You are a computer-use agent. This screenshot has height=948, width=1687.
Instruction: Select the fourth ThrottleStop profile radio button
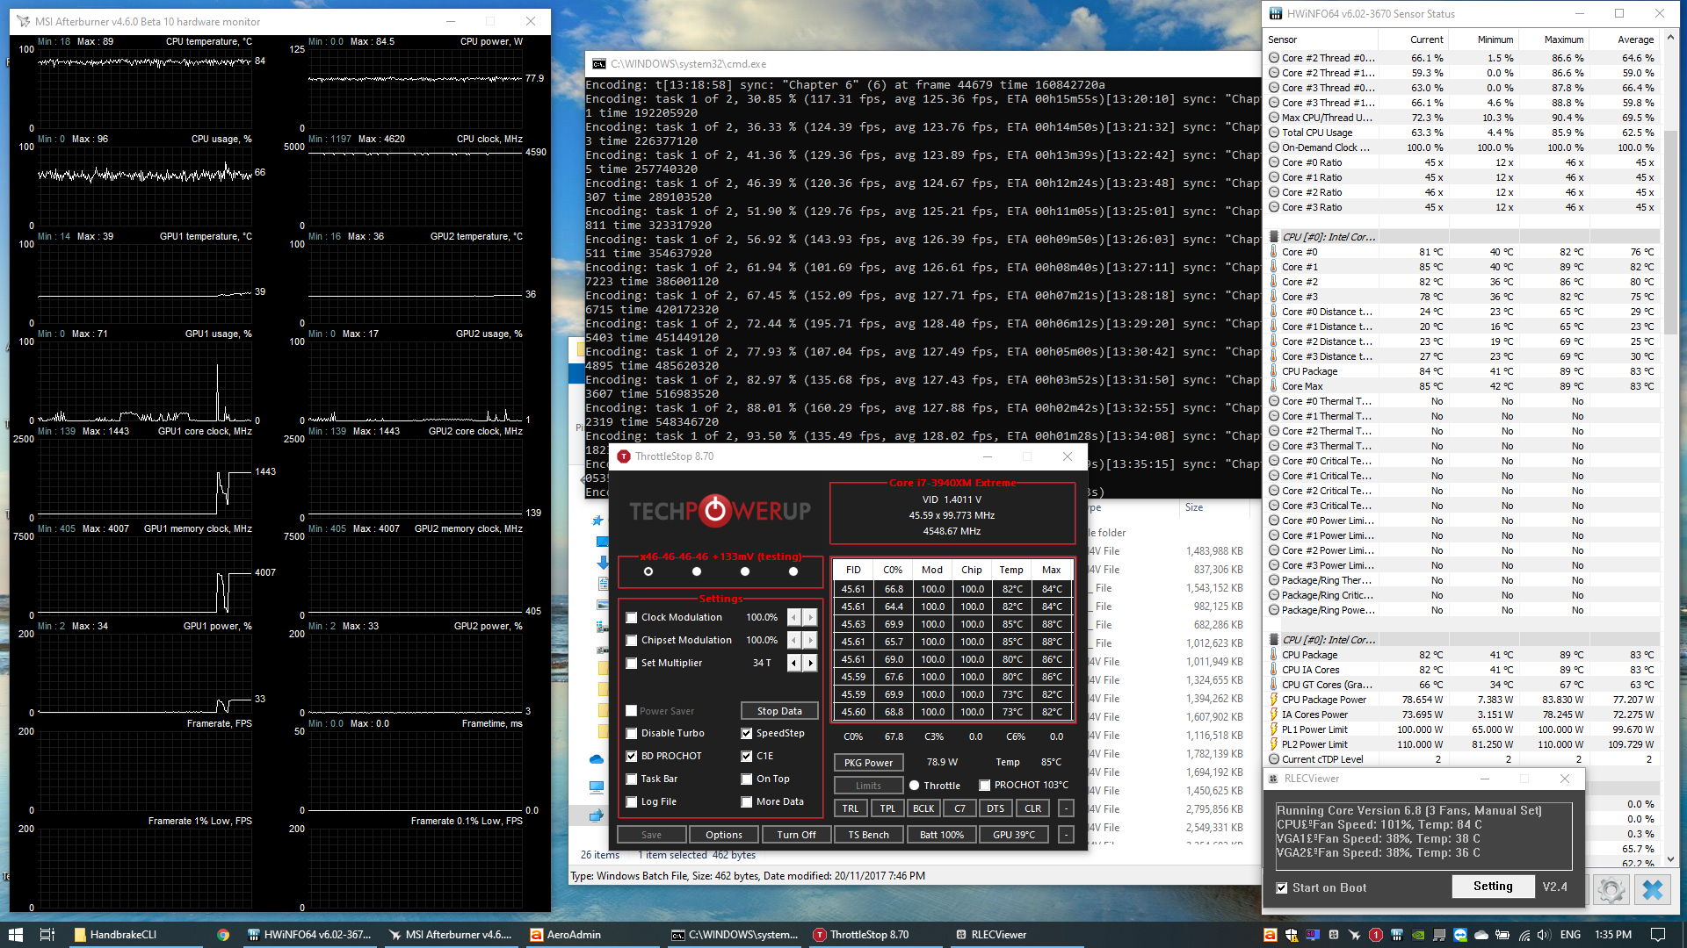(x=793, y=572)
